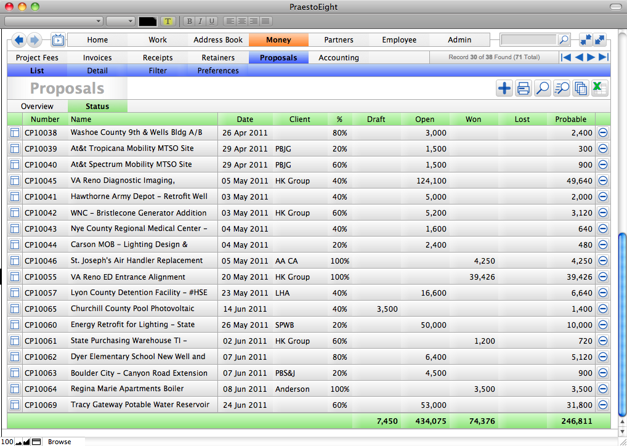The height and width of the screenshot is (446, 627).
Task: Open the font size dropdown
Action: pos(120,21)
